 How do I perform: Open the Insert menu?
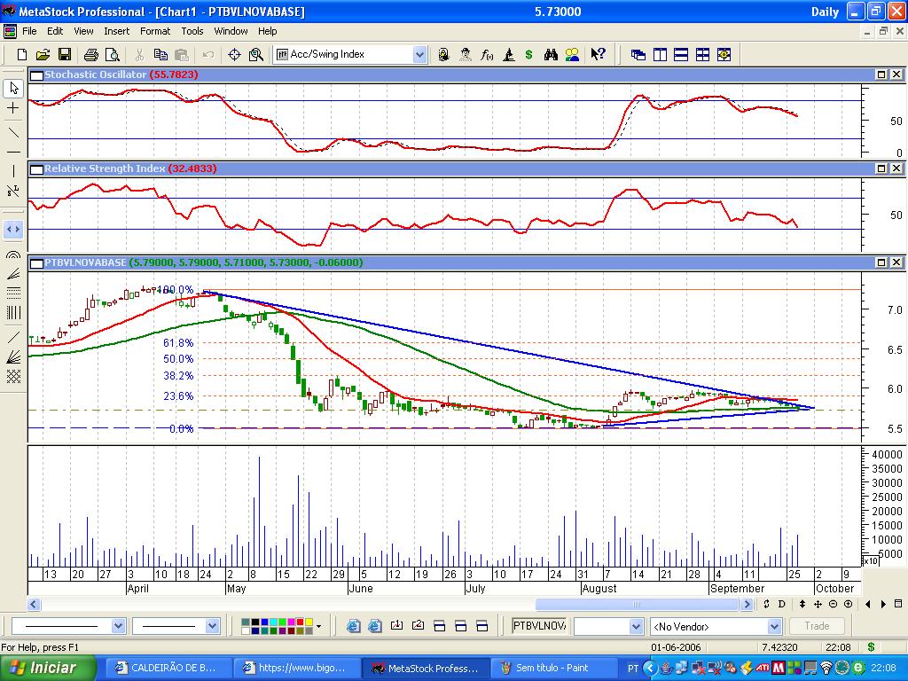tap(116, 31)
